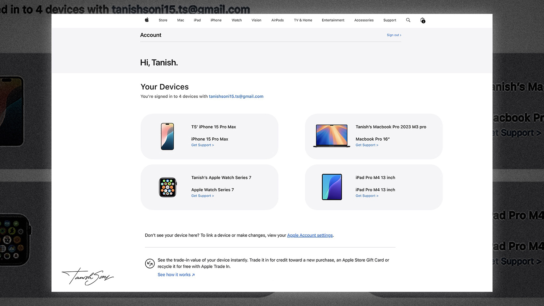
Task: Click the Apple logo icon
Action: 147,20
